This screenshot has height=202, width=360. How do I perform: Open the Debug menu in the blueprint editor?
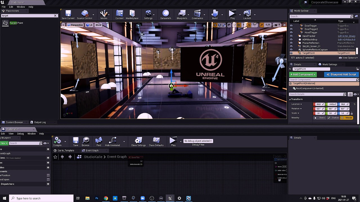click(x=20, y=134)
